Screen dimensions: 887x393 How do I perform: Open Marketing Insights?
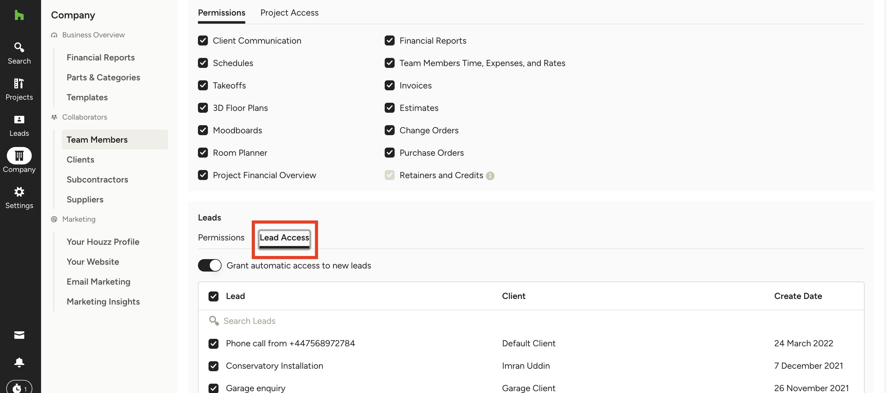pyautogui.click(x=103, y=302)
